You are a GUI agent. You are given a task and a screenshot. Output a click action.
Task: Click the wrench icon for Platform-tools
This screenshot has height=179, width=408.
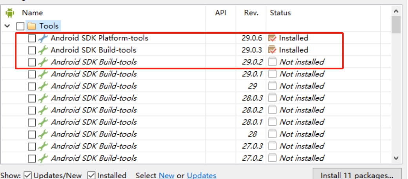tap(43, 38)
